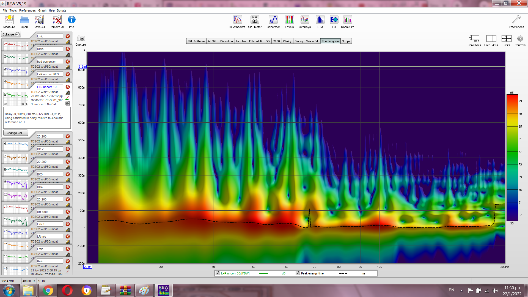The image size is (528, 297).
Task: Click the spectrogram color scale bar
Action: [512, 158]
